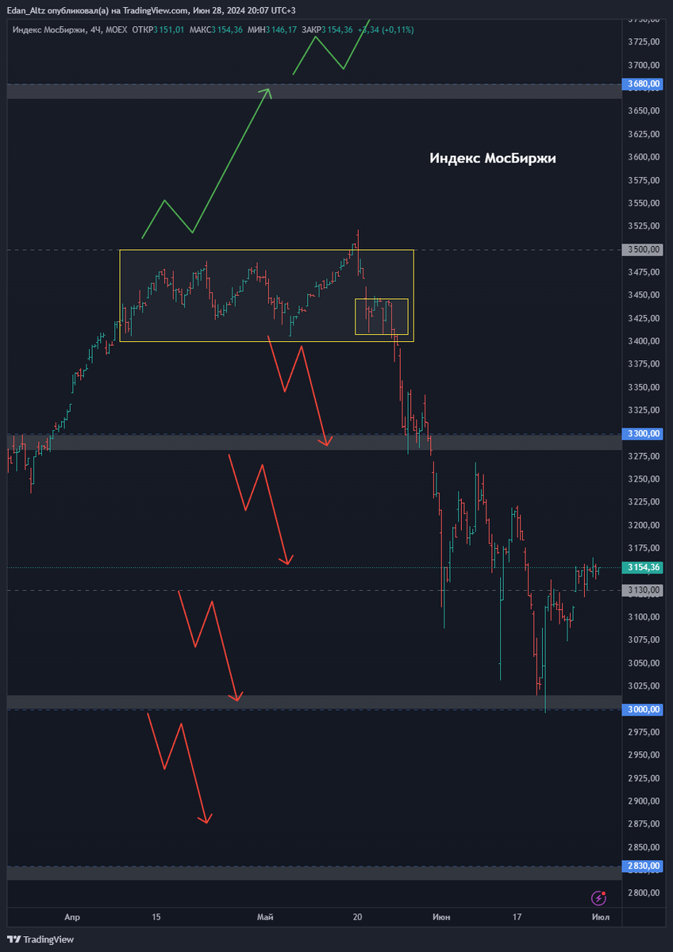
Task: Select the 3 000,00 price level label
Action: (x=644, y=709)
